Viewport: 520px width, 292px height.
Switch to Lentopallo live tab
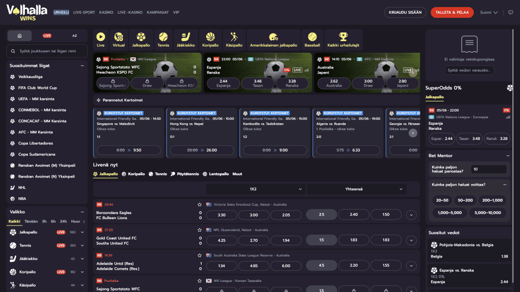[215, 174]
